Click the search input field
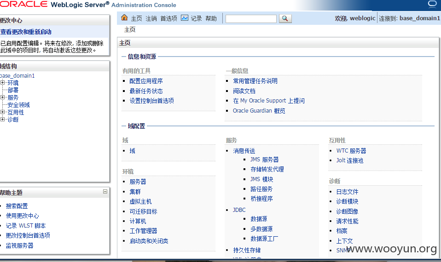Viewport: 441px width, 262px height. pos(251,18)
